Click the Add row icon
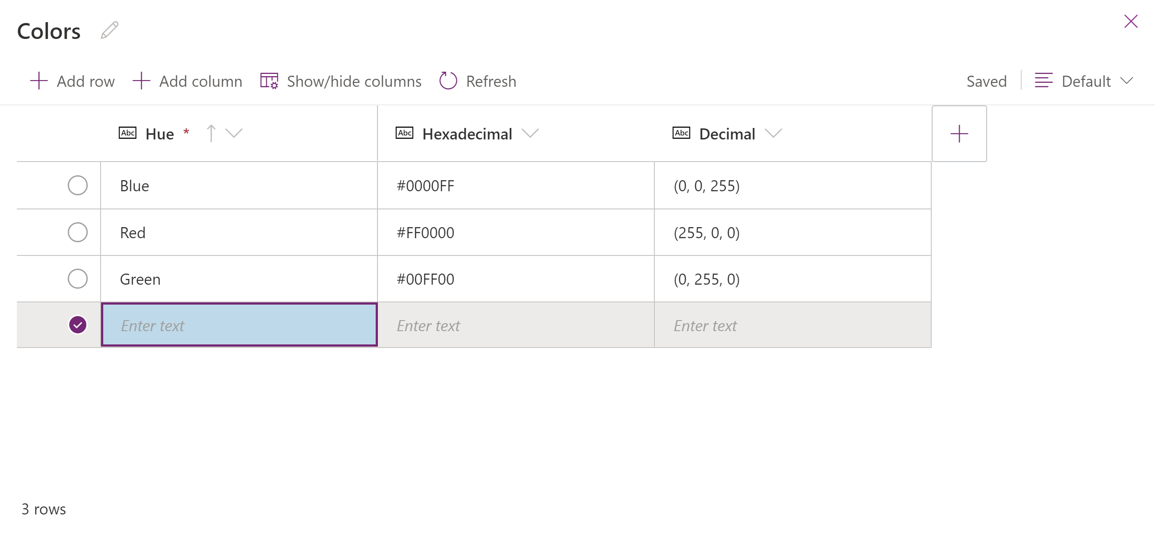 click(x=35, y=81)
